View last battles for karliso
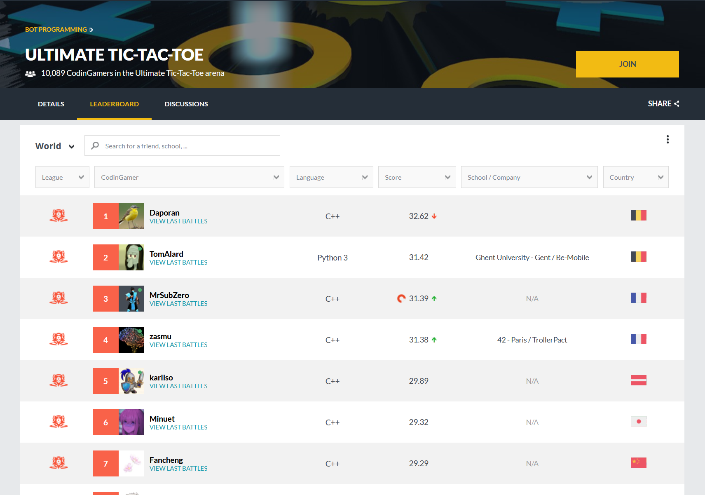The width and height of the screenshot is (705, 495). coord(178,386)
